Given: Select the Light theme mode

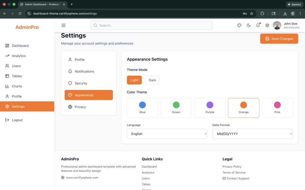Looking at the screenshot, I should [134, 80].
